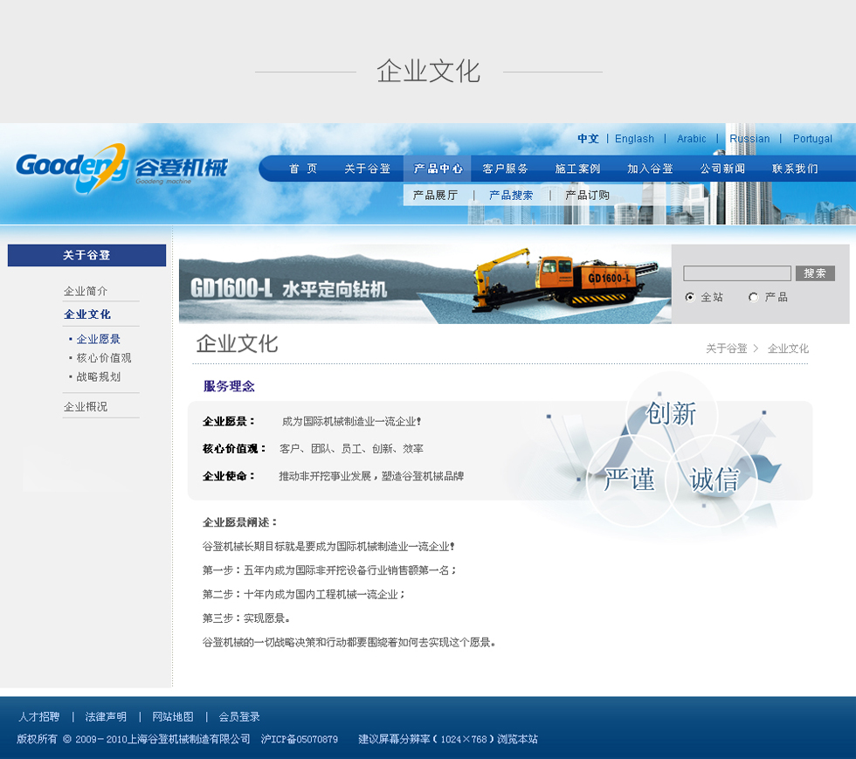Open 企业概况 in the sidebar

pyautogui.click(x=86, y=407)
